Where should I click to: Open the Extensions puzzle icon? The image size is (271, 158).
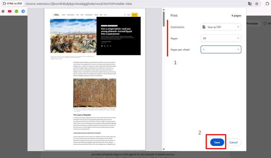(267, 4)
